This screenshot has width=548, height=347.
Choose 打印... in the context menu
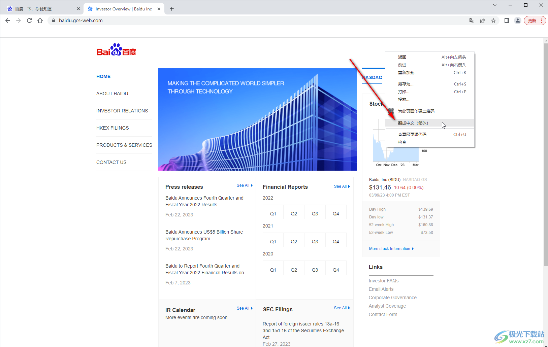coord(430,92)
